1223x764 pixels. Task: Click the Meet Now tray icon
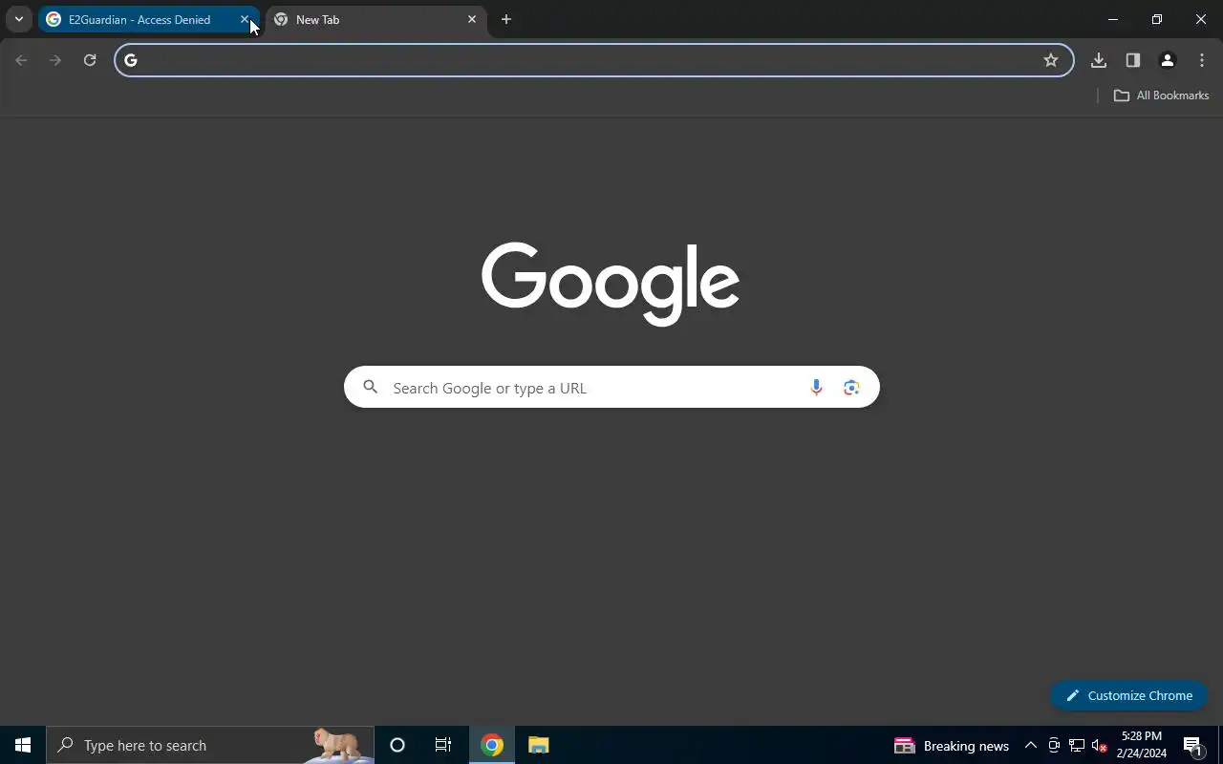(1054, 746)
